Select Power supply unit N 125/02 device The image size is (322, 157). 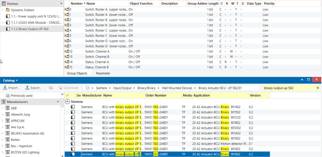(36, 16)
